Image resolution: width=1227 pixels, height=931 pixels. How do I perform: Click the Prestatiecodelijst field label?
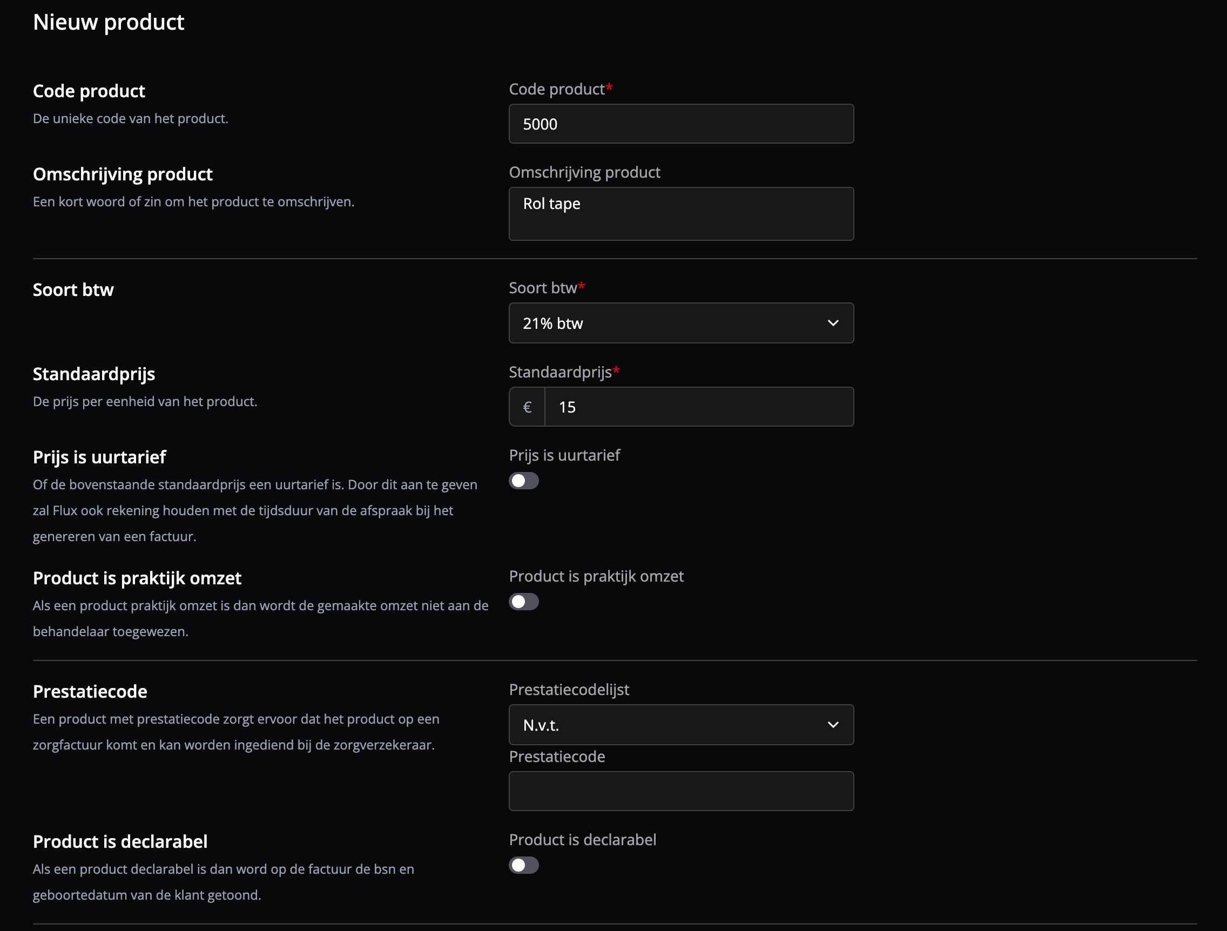(x=569, y=689)
